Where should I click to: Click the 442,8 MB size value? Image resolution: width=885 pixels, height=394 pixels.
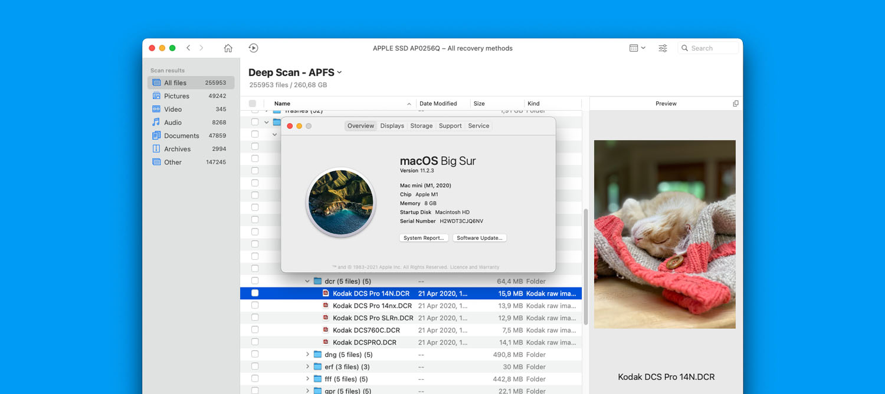tap(507, 379)
